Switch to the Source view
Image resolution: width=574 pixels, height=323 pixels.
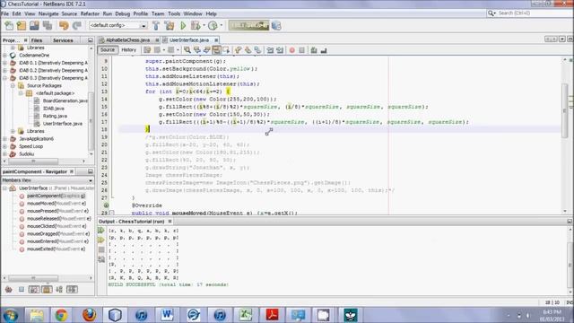(108, 50)
